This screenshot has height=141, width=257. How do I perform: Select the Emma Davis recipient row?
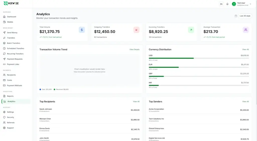click(90, 129)
